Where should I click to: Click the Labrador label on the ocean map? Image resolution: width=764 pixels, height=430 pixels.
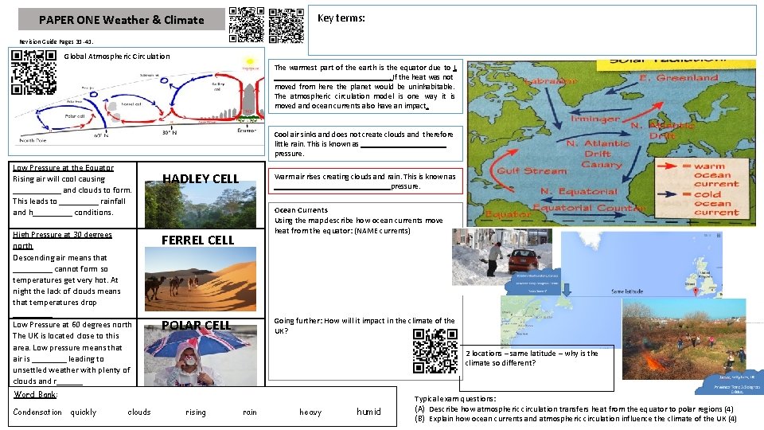tap(550, 81)
